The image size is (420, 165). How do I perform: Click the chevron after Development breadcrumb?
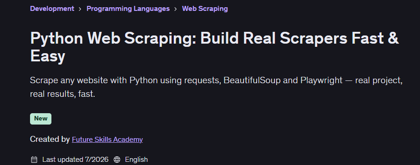80,9
